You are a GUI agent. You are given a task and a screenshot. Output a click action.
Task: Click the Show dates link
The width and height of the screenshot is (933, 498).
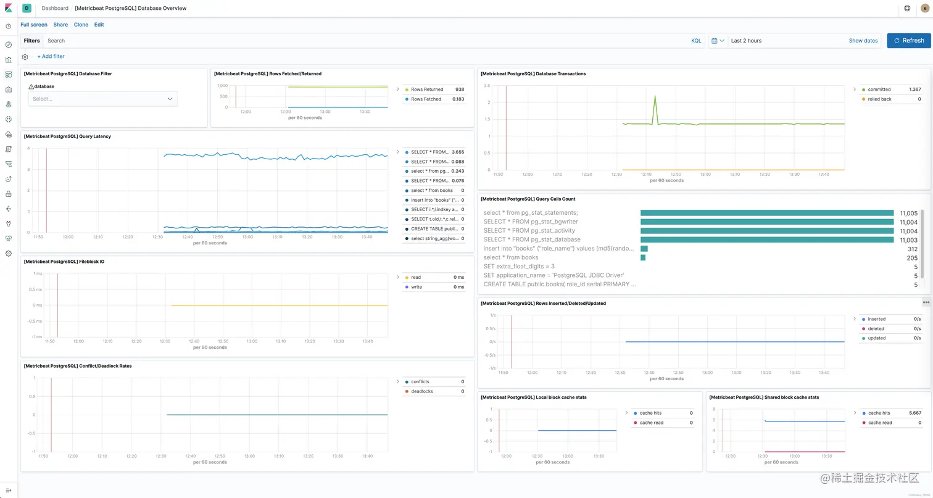[x=863, y=41]
